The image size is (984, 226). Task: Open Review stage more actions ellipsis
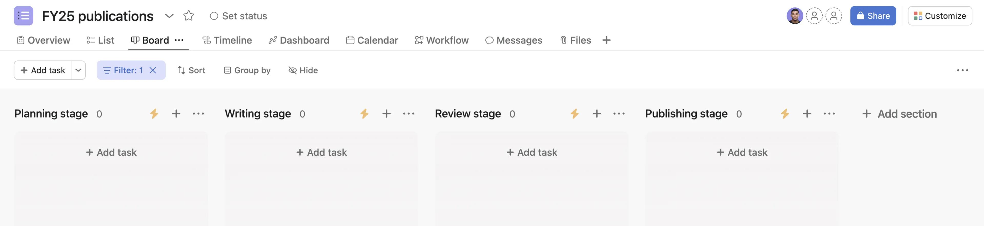pos(619,114)
